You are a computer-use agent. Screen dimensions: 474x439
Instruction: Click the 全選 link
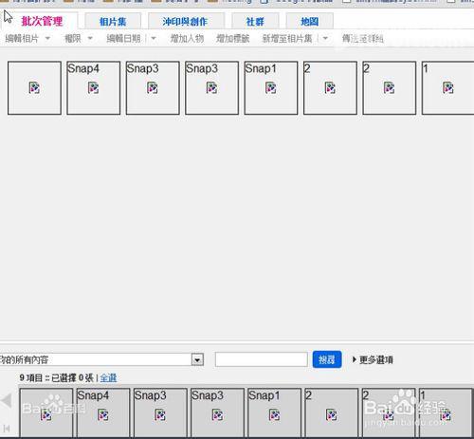pyautogui.click(x=108, y=377)
